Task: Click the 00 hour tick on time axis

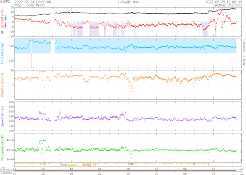Action: [x=128, y=168]
